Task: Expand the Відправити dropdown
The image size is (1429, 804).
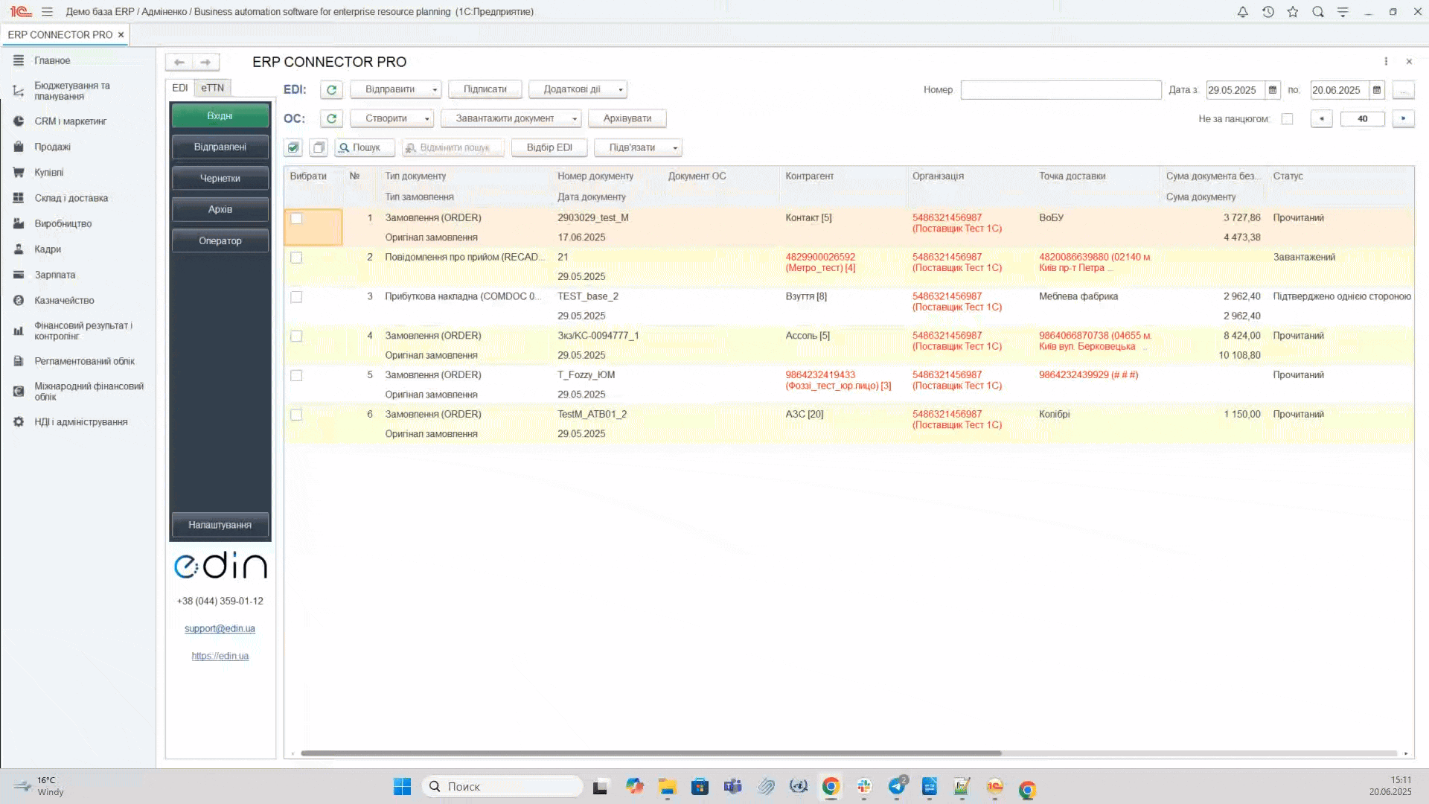Action: pyautogui.click(x=435, y=89)
